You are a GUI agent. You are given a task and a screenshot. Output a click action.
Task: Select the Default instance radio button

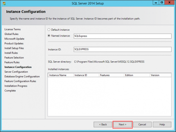pyautogui.click(x=49, y=30)
